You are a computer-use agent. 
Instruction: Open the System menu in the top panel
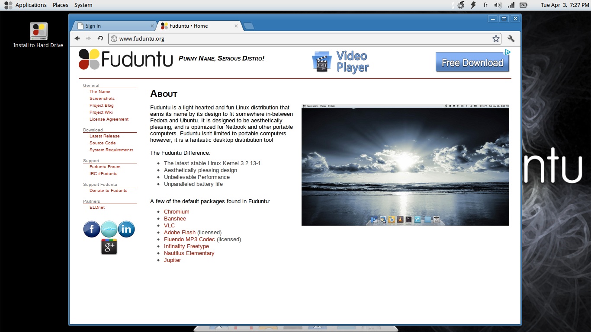pos(83,5)
